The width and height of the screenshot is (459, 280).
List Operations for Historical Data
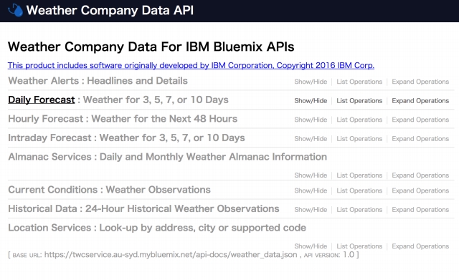[x=359, y=210]
